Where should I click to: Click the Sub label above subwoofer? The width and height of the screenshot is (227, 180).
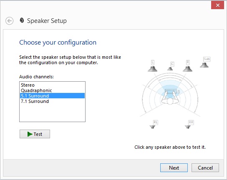pos(207,59)
